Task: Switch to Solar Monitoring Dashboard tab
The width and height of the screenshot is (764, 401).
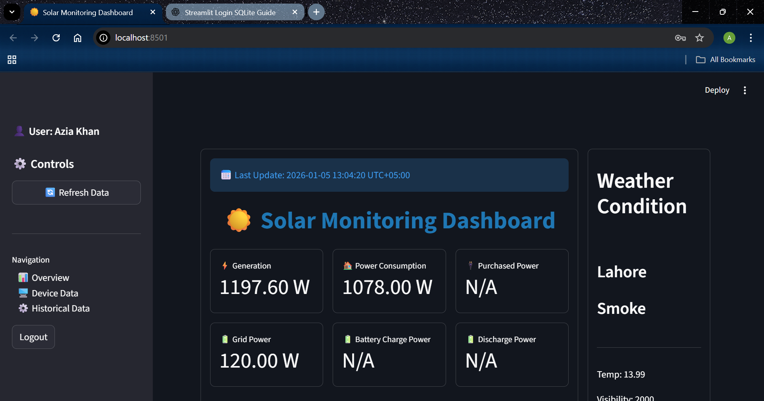Action: [x=88, y=12]
